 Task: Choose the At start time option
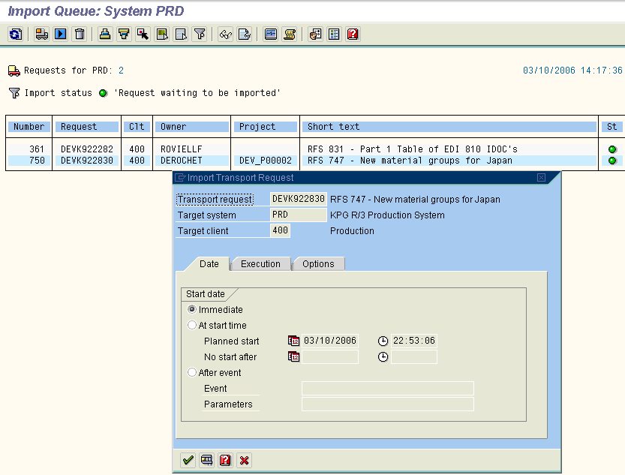click(x=192, y=325)
